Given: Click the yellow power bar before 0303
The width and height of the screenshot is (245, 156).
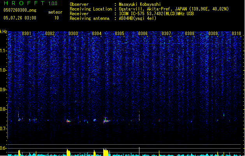Looking at the screenshot, I should pos(69,152).
